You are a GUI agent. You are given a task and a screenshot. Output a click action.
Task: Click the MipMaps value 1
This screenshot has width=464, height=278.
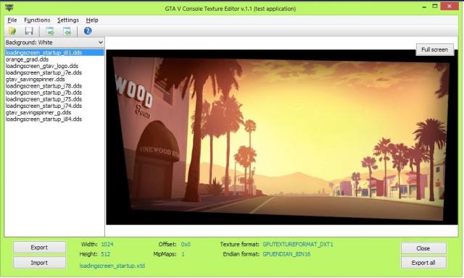183,254
